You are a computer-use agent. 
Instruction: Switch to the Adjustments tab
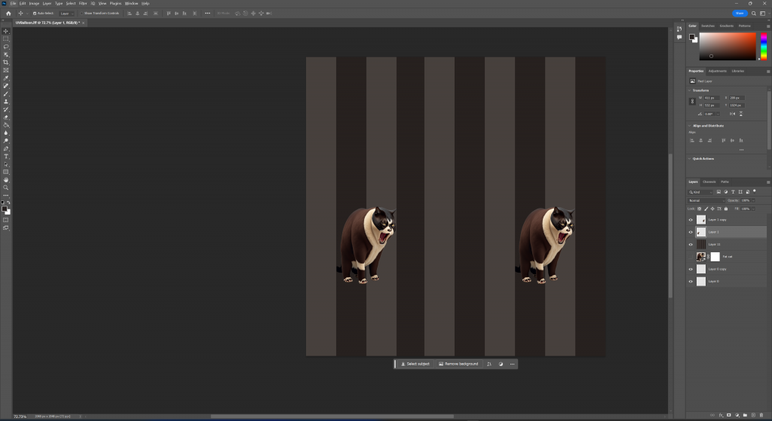[718, 72]
